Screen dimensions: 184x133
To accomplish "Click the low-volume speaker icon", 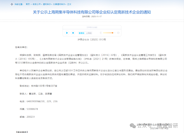I will click(101, 33).
